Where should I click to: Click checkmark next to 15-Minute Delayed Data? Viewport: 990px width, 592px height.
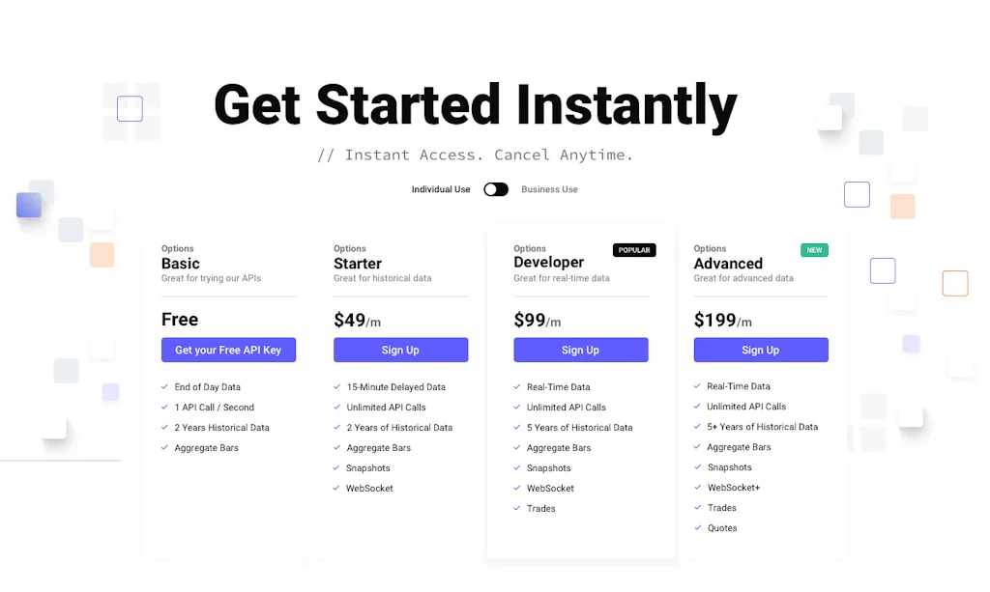[337, 387]
